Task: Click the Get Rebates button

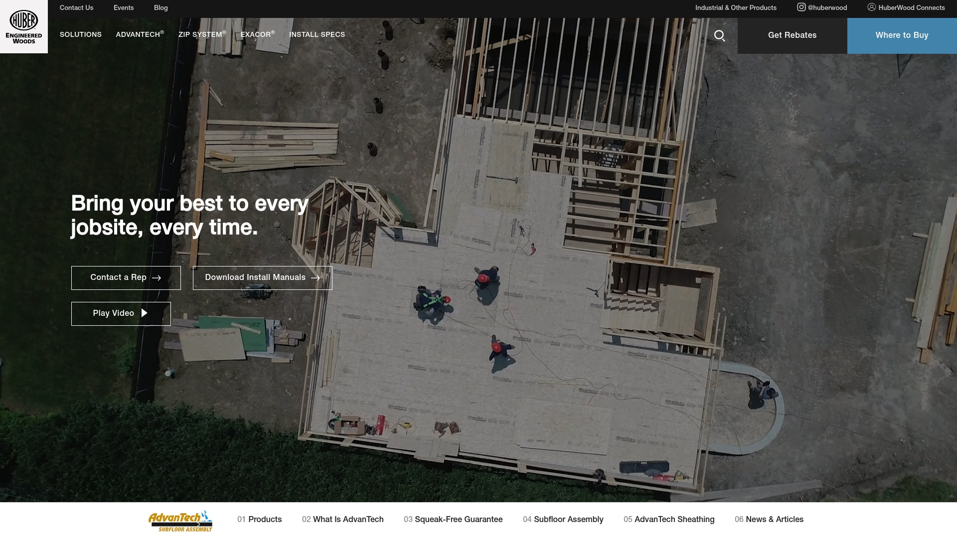Action: tap(793, 35)
